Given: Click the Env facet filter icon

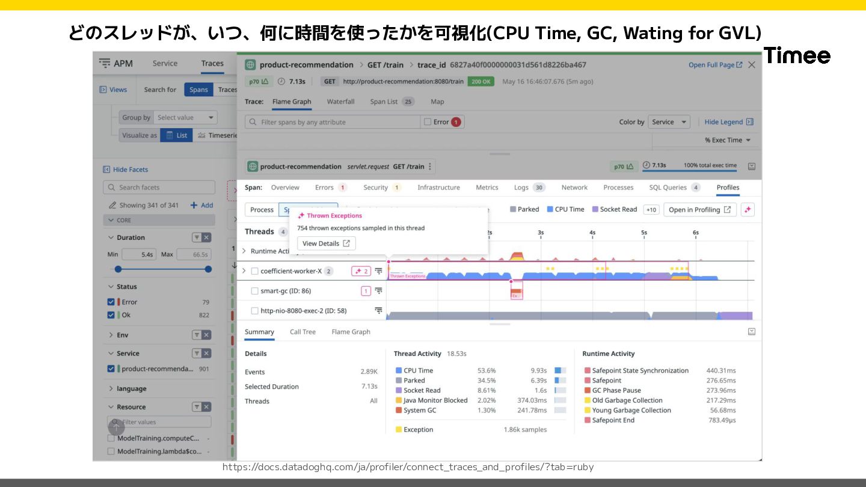Looking at the screenshot, I should pyautogui.click(x=196, y=335).
